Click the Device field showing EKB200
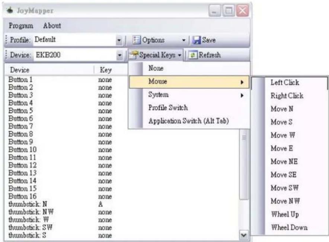329x242 pixels. [x=75, y=55]
